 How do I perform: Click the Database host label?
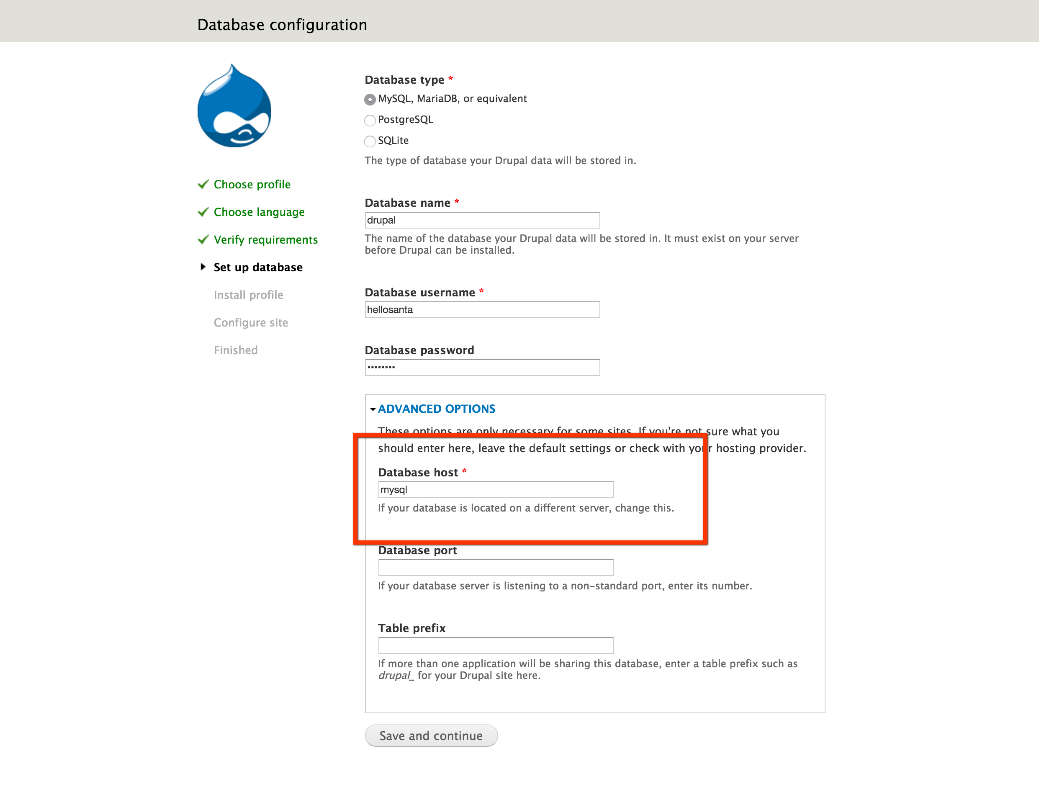pos(418,472)
